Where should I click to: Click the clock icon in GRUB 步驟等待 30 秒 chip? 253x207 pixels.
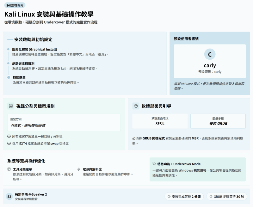coord(211,197)
